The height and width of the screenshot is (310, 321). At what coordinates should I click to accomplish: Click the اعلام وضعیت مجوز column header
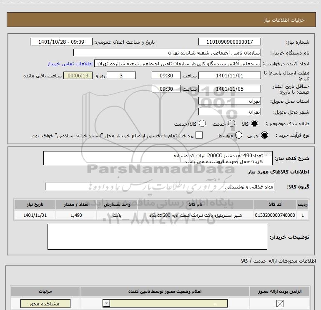[x=165, y=291]
